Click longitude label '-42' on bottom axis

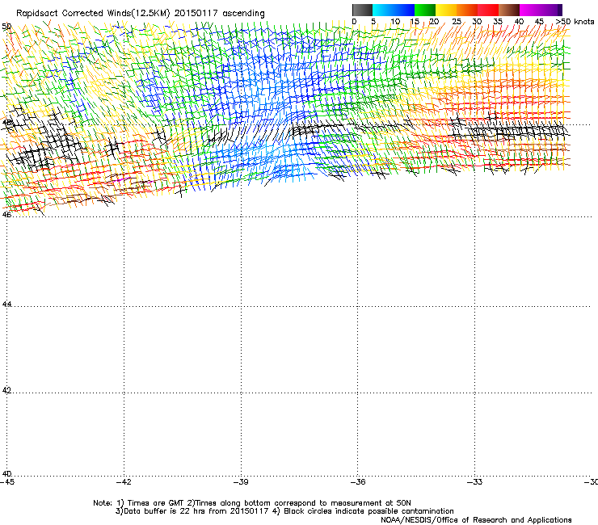tap(124, 482)
